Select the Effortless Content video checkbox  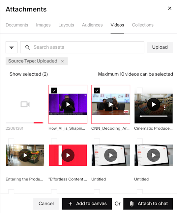point(54,141)
